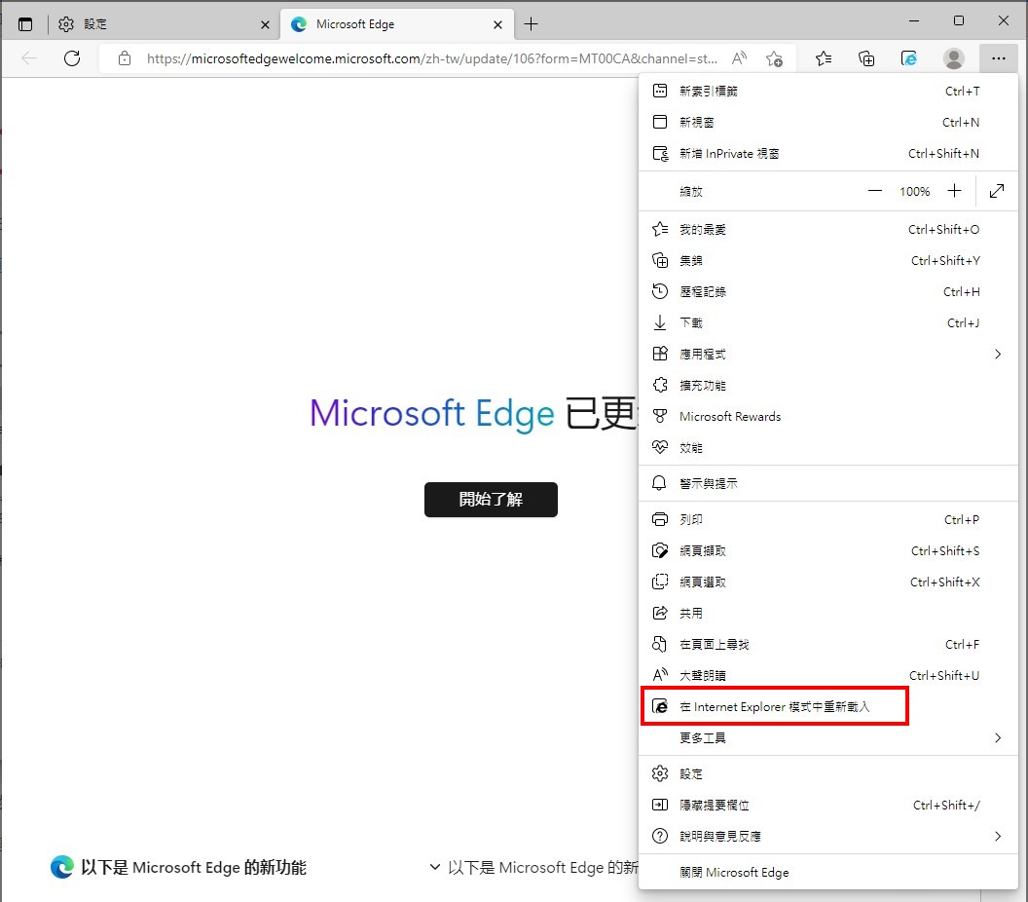Close the Microsoft Edge tab
The height and width of the screenshot is (902, 1028).
497,25
